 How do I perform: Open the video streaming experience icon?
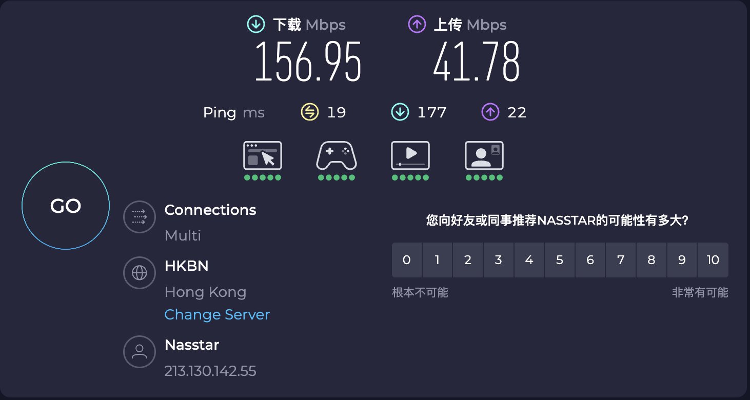(410, 155)
